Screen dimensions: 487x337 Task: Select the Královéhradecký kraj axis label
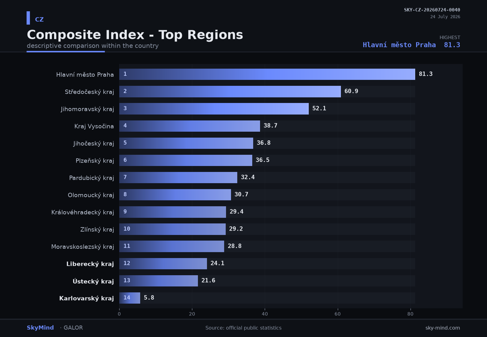83,212
